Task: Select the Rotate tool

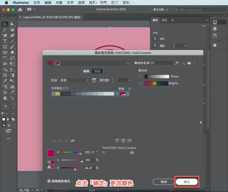Action: coord(5,58)
